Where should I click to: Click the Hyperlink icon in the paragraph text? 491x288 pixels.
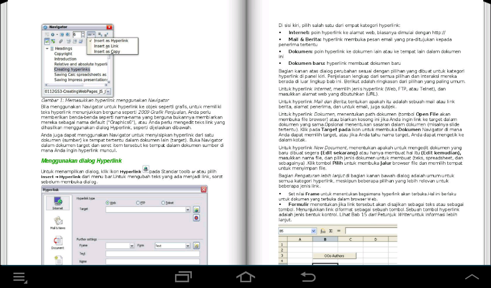point(146,169)
